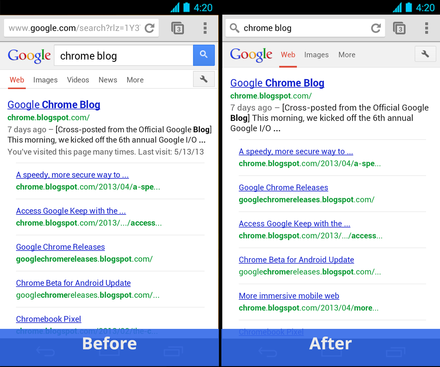Open More immersive mobile web link
The image size is (440, 367).
tap(289, 296)
